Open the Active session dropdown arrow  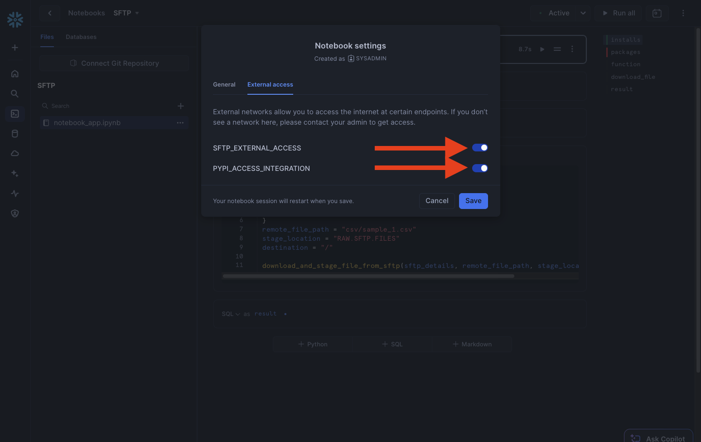click(583, 13)
